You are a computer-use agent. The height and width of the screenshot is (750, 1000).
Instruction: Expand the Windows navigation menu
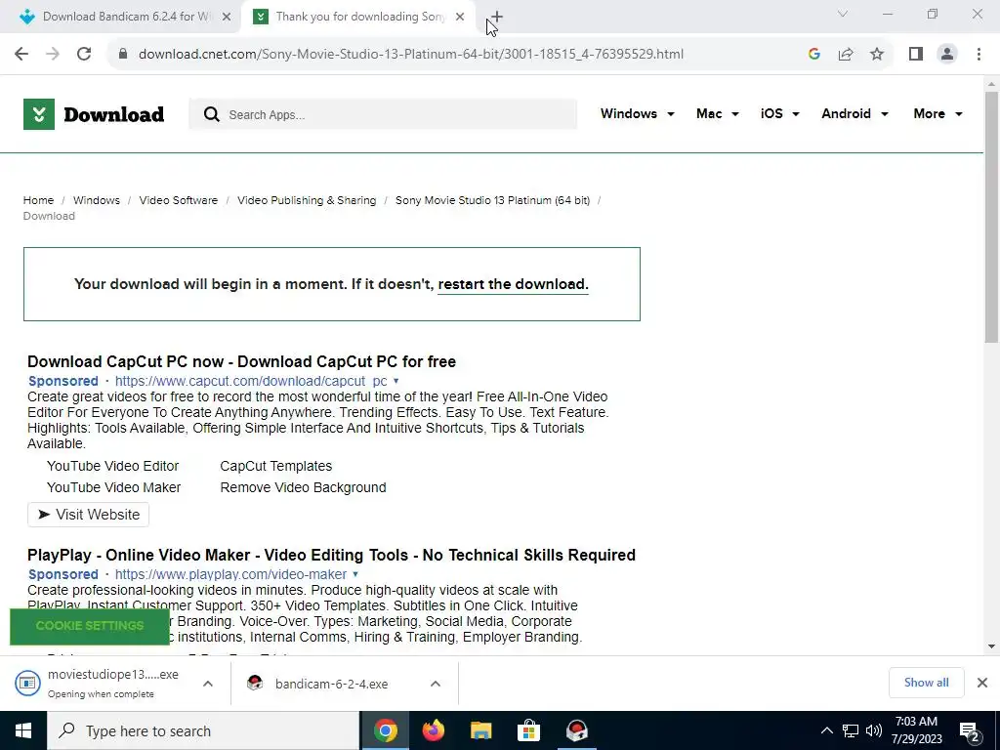[637, 113]
